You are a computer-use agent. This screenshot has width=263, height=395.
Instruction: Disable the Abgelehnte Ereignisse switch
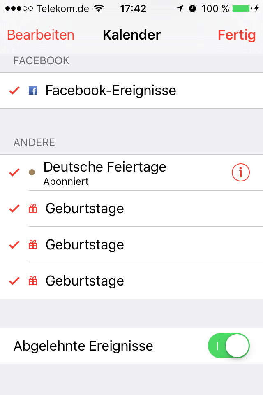click(x=229, y=346)
